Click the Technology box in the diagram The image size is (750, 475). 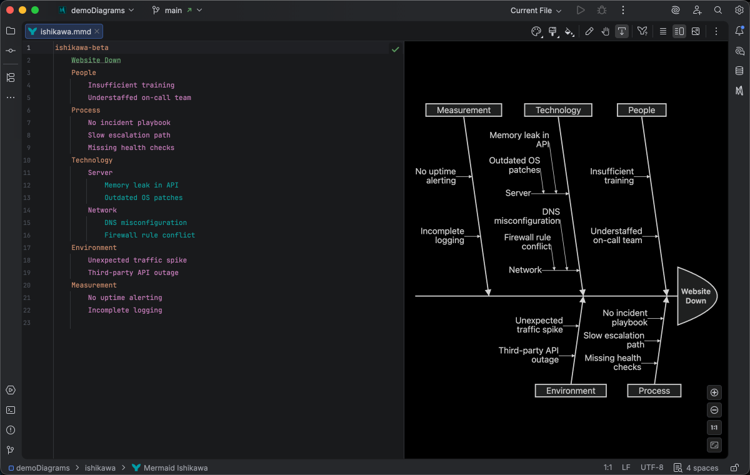(x=558, y=110)
